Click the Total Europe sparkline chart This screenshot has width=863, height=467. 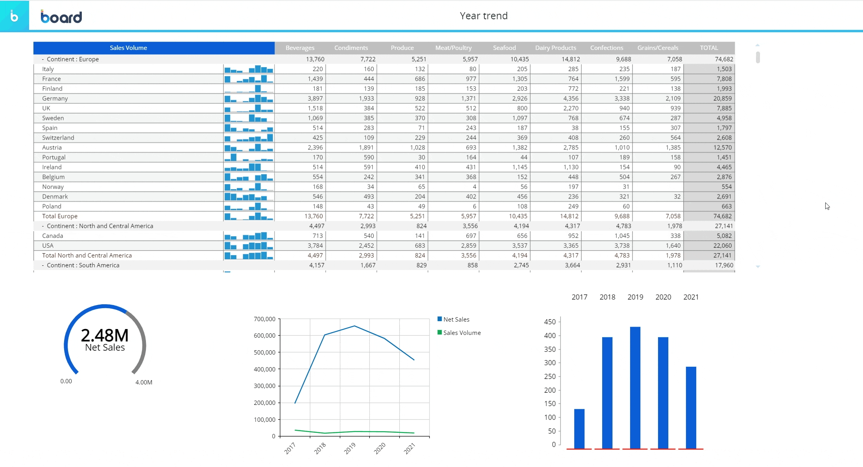(248, 216)
